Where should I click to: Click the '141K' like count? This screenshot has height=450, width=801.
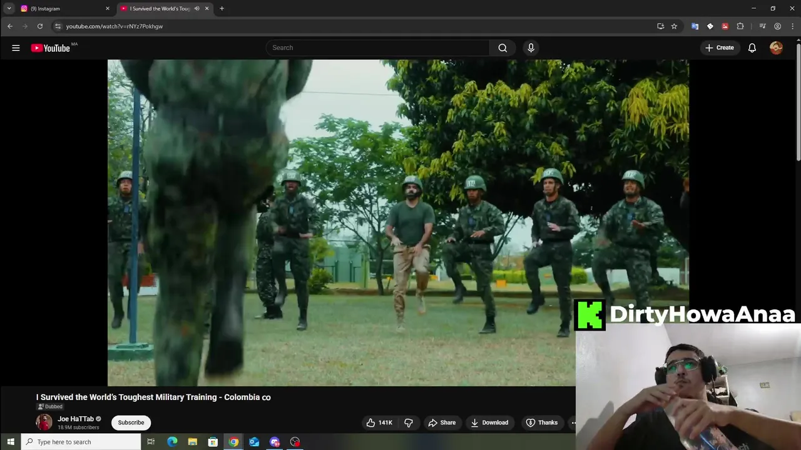pos(385,422)
